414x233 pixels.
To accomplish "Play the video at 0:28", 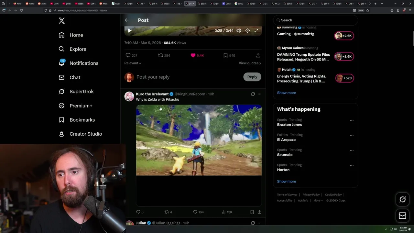I will pyautogui.click(x=130, y=31).
